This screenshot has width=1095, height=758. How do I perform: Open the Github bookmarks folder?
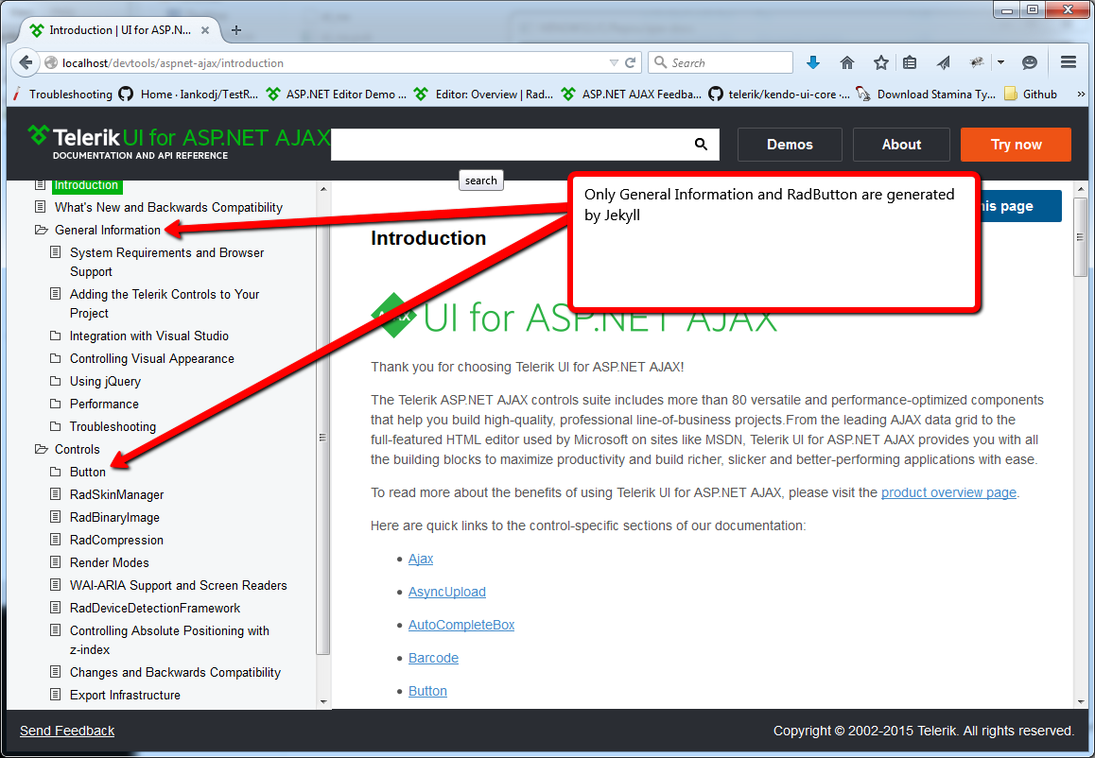[1031, 95]
